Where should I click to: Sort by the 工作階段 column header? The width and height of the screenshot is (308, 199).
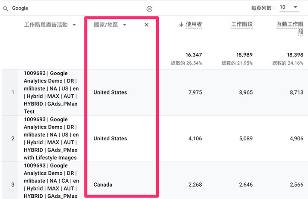[242, 25]
